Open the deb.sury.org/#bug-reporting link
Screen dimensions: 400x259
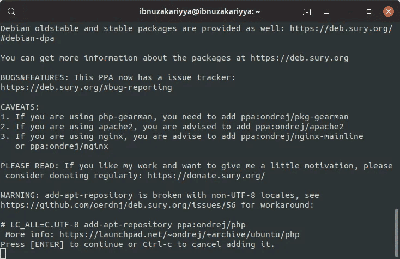click(x=86, y=87)
